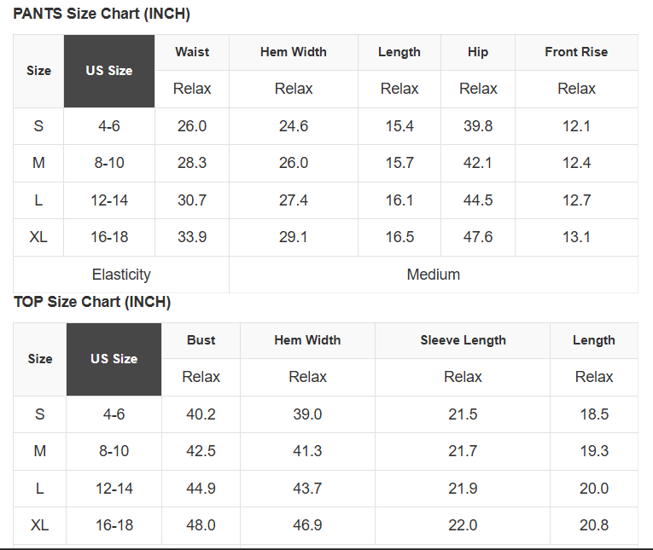
Task: Select the Sleeve Length column header
Action: [x=463, y=340]
